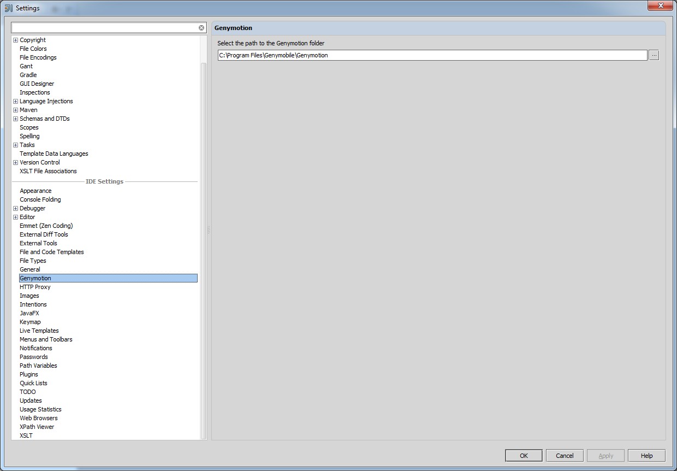Open XSLT File Associations settings
This screenshot has height=471, width=677.
click(x=48, y=171)
